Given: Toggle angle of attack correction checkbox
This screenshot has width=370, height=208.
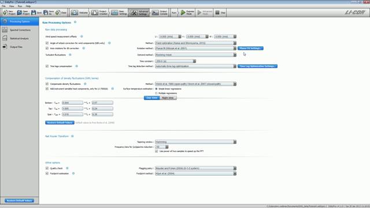Looking at the screenshot, I should (x=47, y=43).
